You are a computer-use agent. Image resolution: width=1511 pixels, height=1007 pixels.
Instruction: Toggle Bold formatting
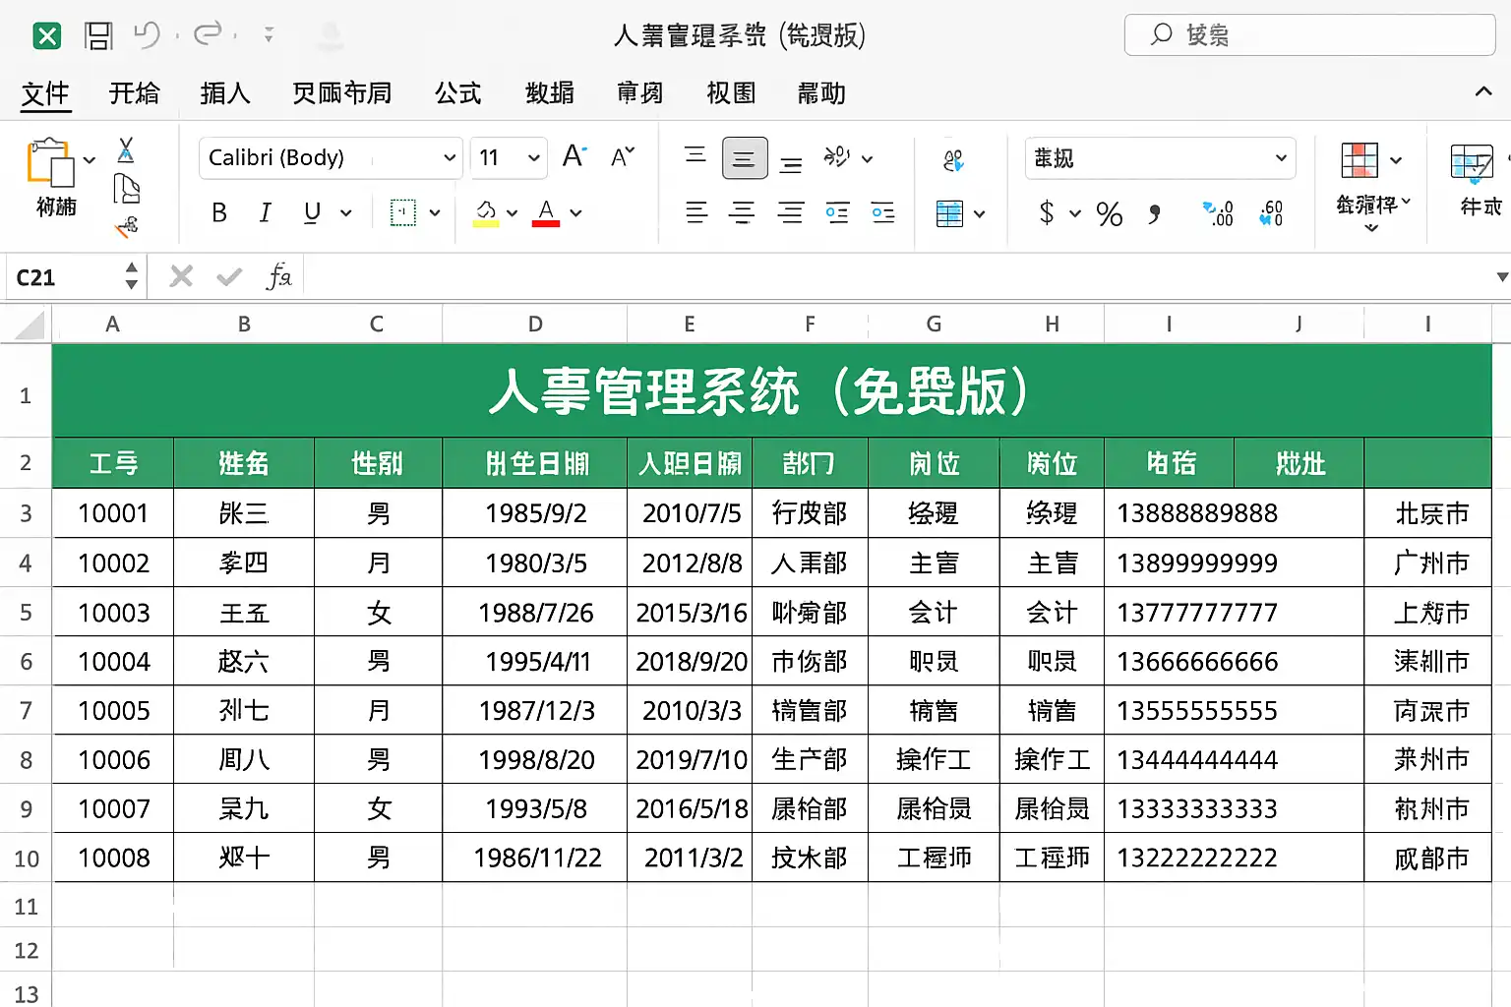[219, 213]
